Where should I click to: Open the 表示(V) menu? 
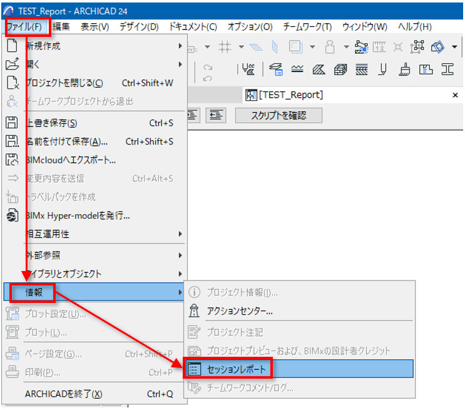(x=95, y=27)
